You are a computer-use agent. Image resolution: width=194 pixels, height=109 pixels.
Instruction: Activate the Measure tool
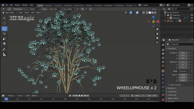coord(4,54)
